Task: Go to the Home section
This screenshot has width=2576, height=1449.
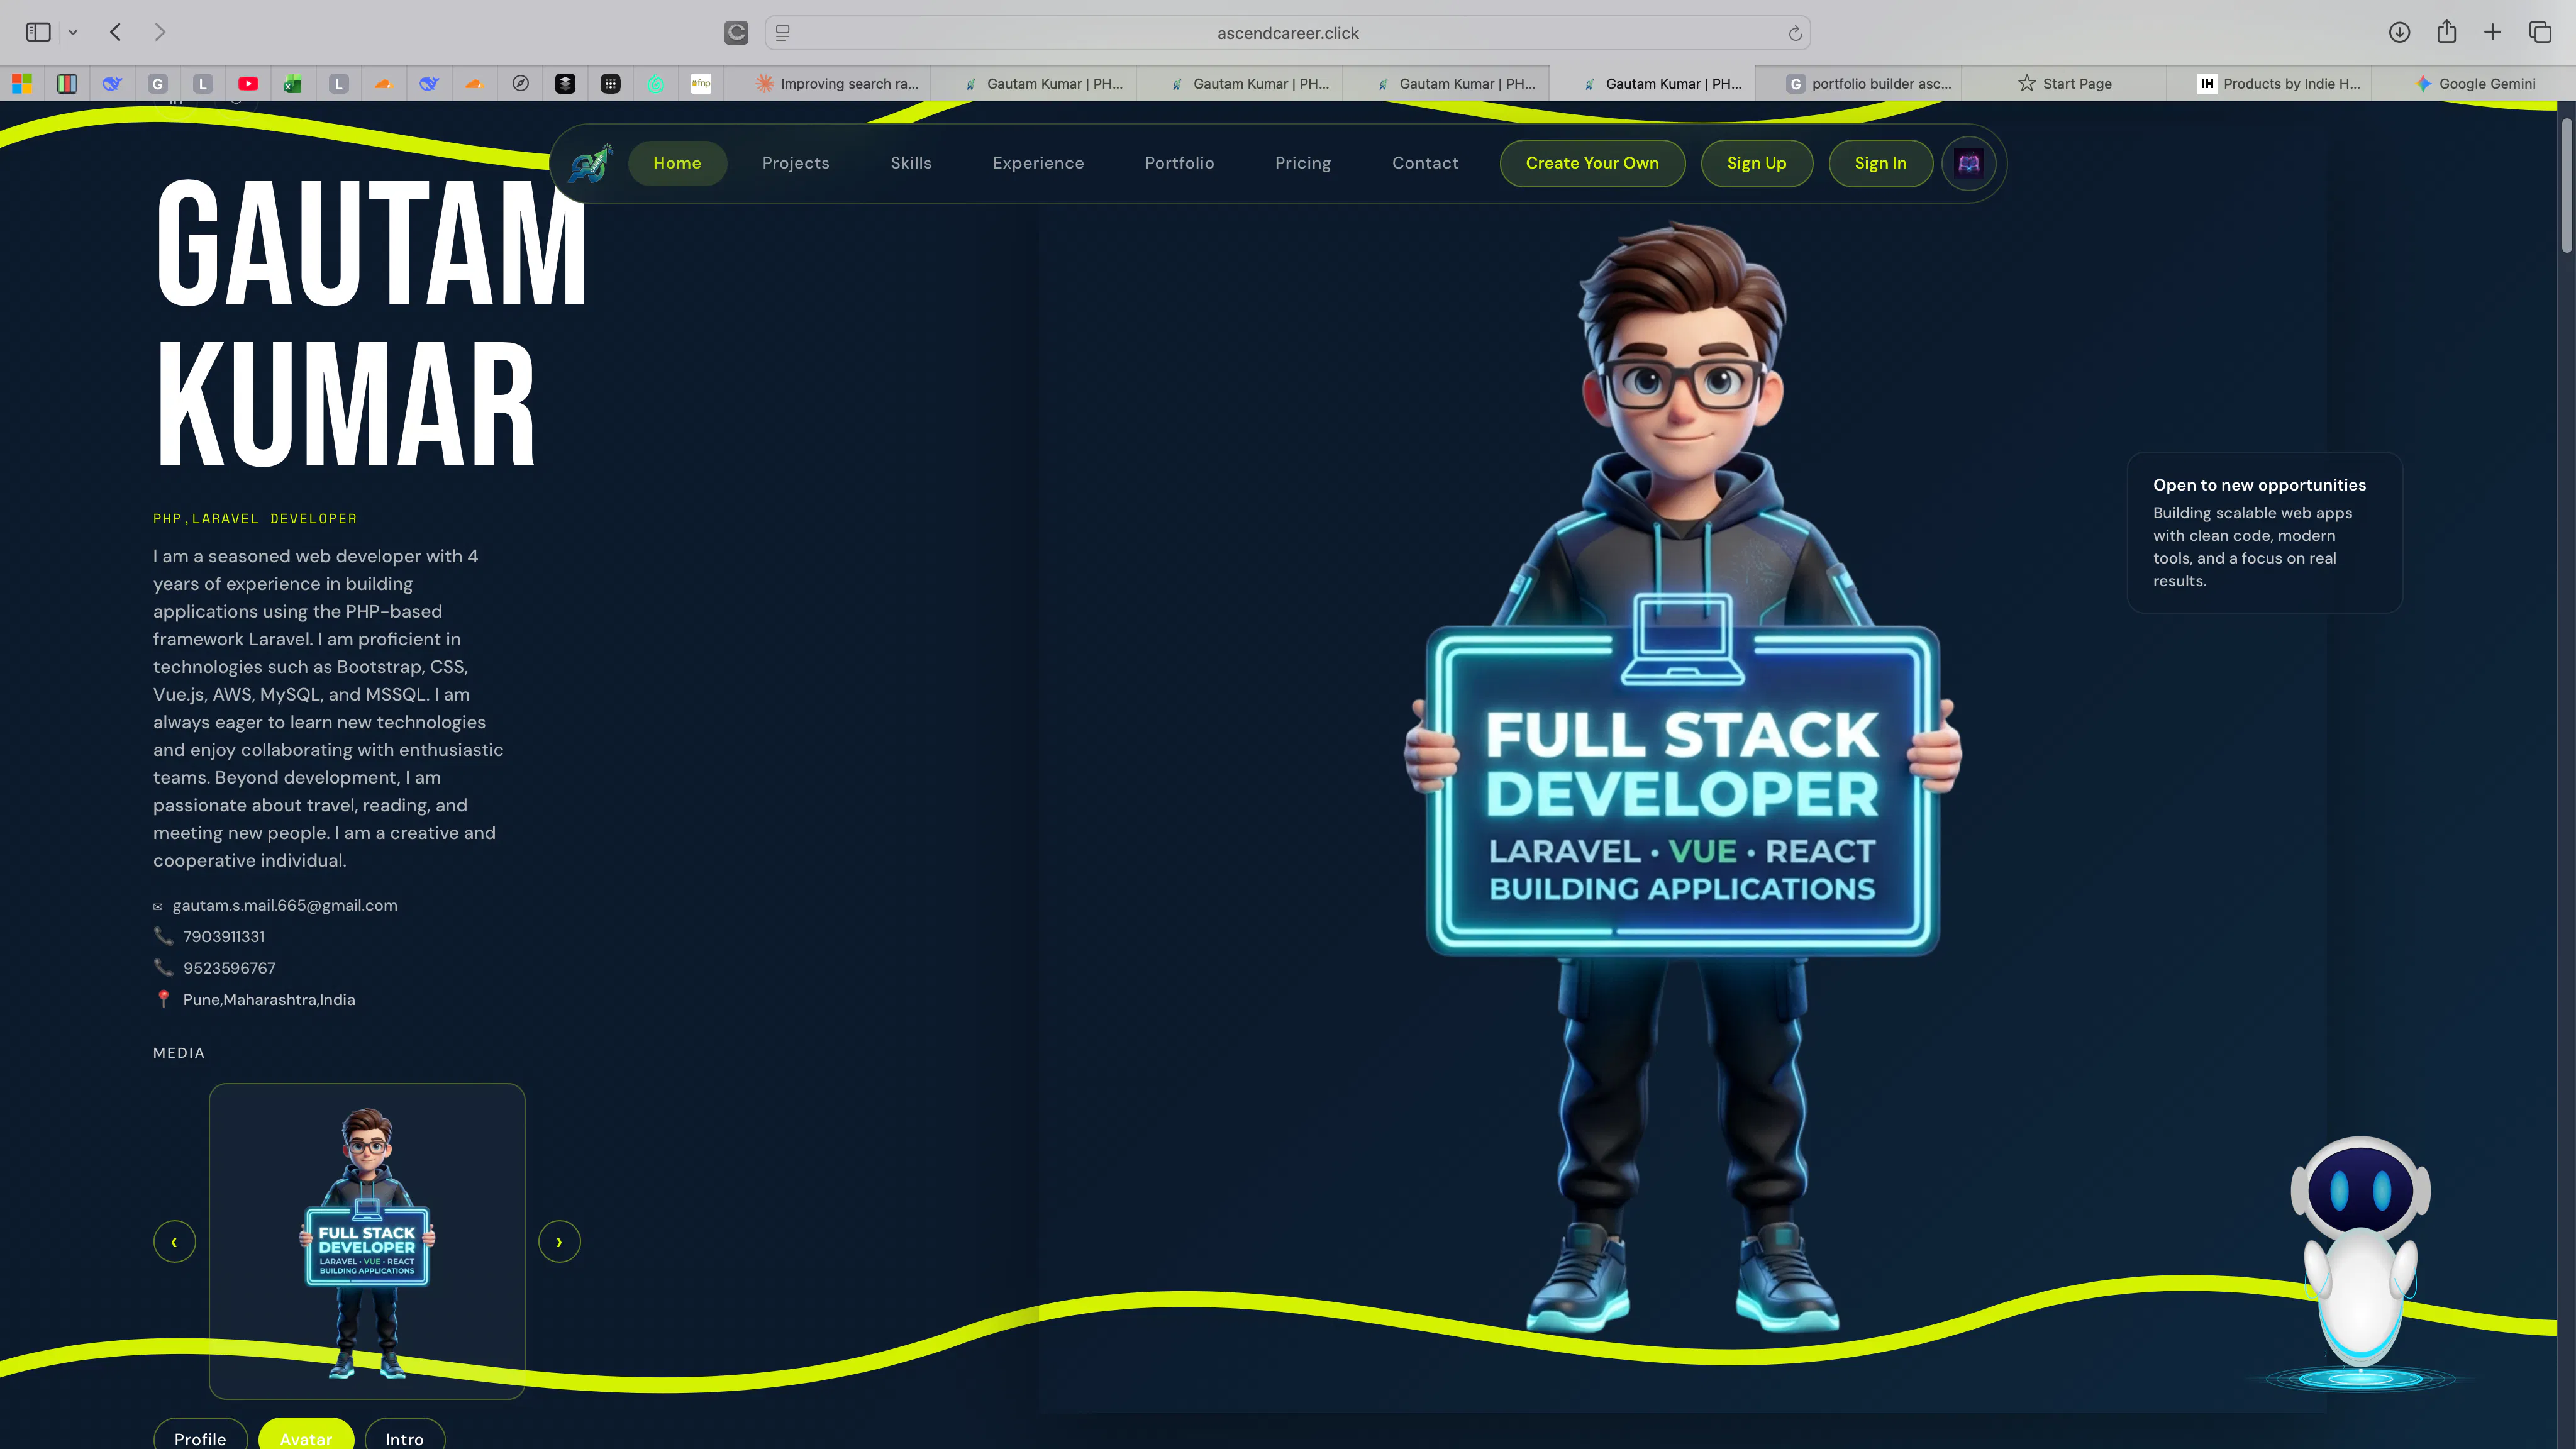Action: coord(677,163)
